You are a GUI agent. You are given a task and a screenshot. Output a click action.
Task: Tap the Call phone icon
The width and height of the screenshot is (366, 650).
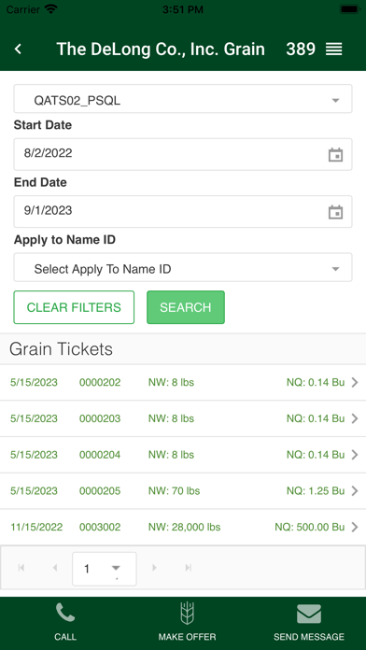click(x=65, y=613)
